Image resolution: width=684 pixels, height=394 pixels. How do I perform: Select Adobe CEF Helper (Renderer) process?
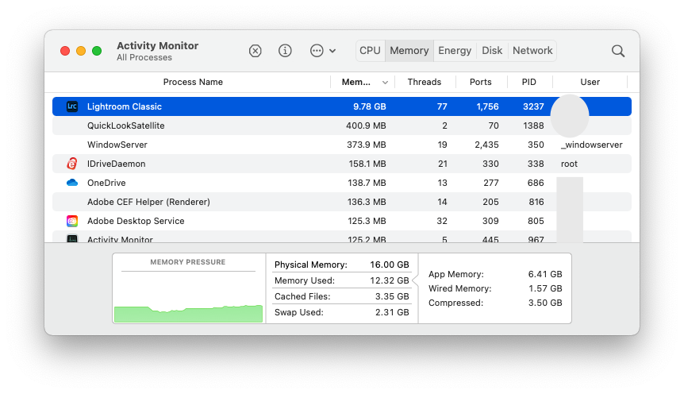tap(148, 202)
